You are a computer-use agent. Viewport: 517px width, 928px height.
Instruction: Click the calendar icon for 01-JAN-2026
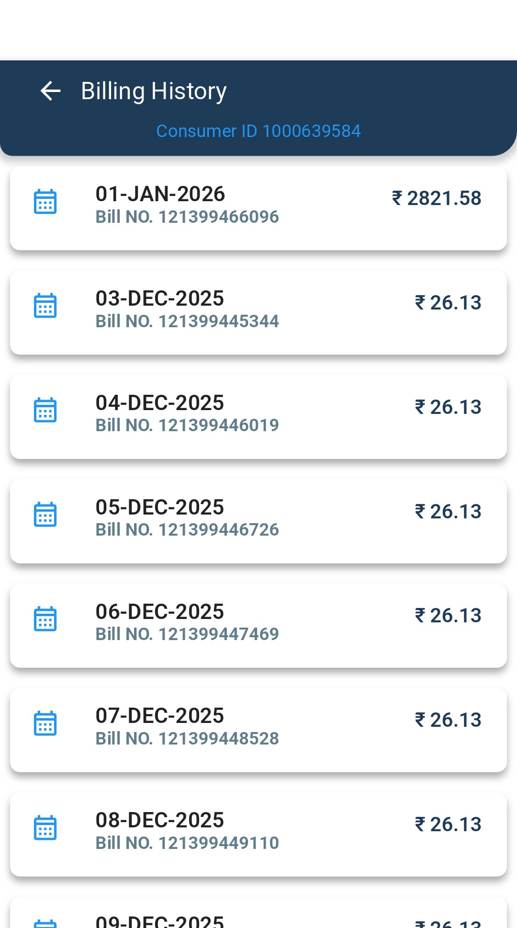(x=45, y=202)
